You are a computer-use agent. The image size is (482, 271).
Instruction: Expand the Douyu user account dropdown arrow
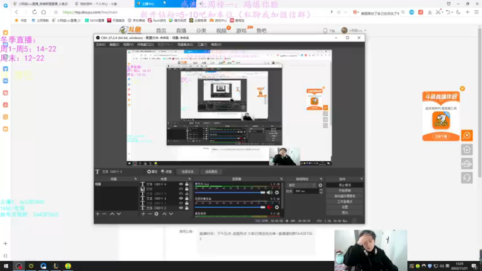(x=365, y=31)
